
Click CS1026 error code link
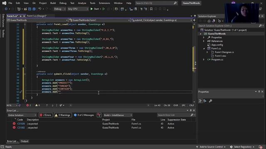click(x=21, y=124)
